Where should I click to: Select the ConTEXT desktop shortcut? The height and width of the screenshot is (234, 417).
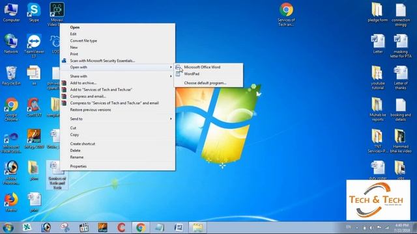[x=34, y=107]
